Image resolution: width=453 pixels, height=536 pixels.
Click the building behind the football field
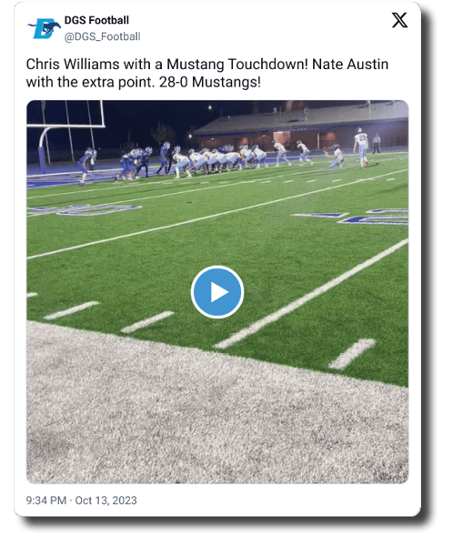[x=302, y=126]
